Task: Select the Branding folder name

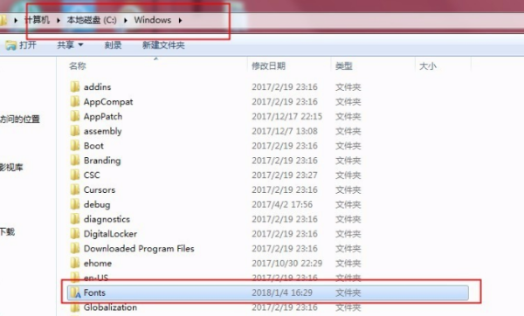Action: [102, 161]
